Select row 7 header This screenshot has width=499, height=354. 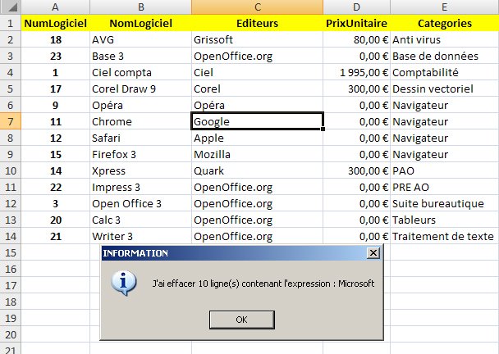(11, 121)
